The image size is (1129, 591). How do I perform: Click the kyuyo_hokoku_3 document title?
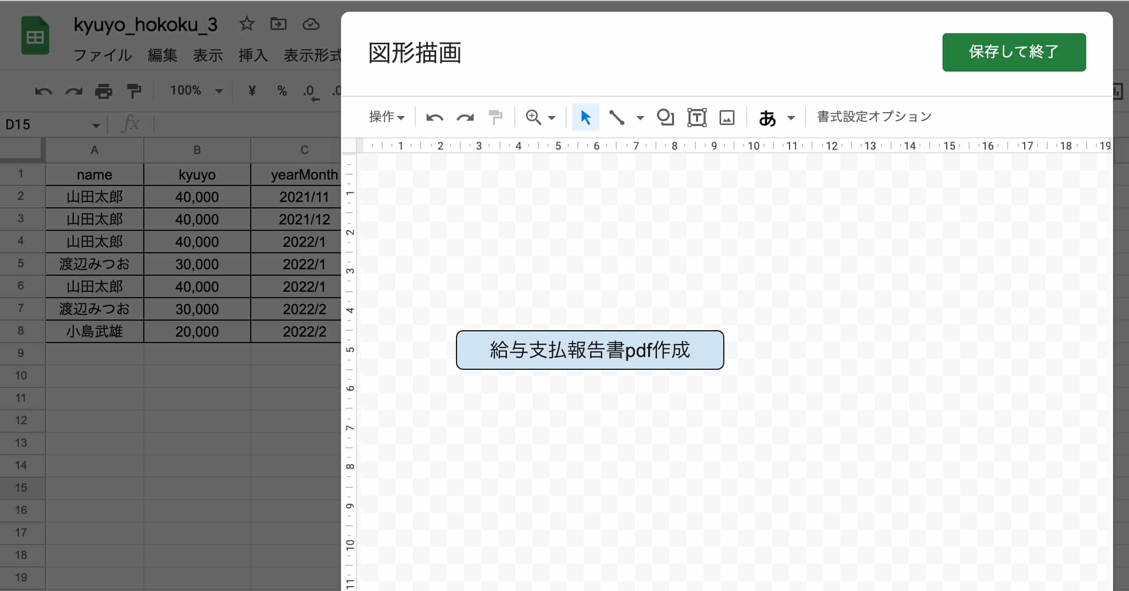[x=145, y=25]
